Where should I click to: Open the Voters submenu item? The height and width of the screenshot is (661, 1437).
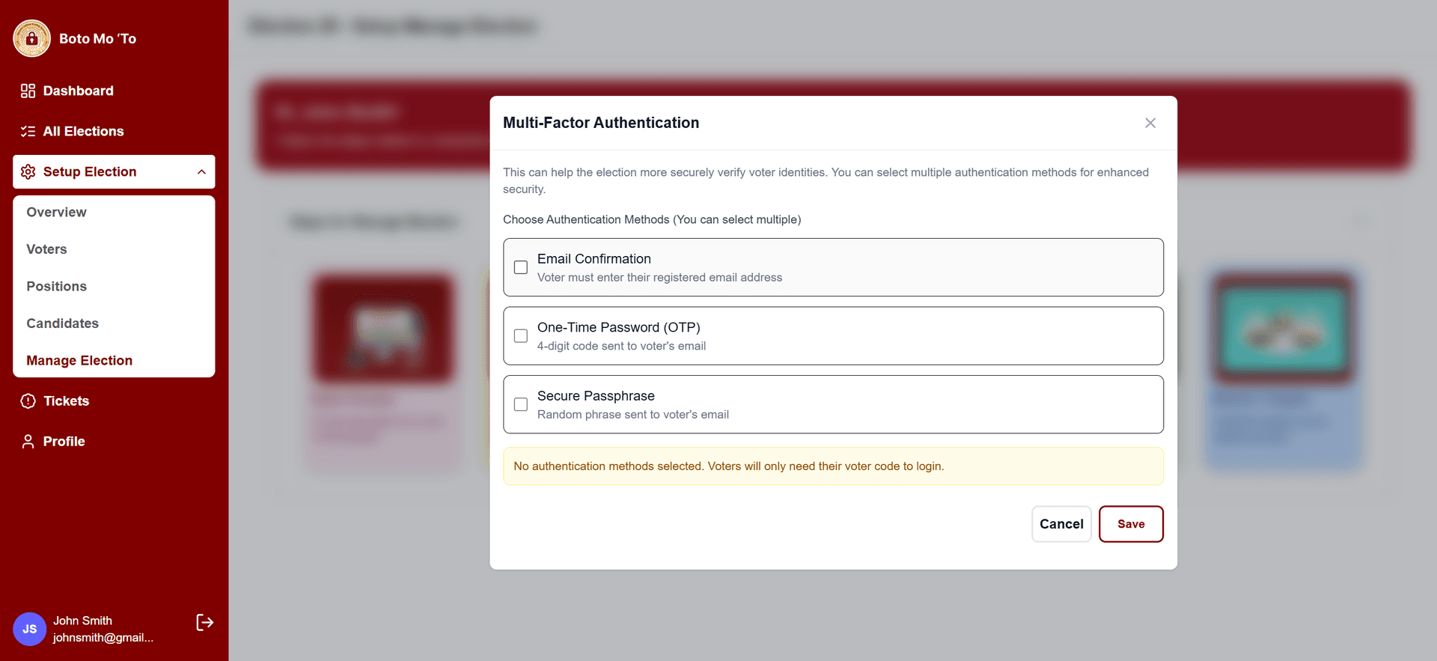pyautogui.click(x=46, y=249)
